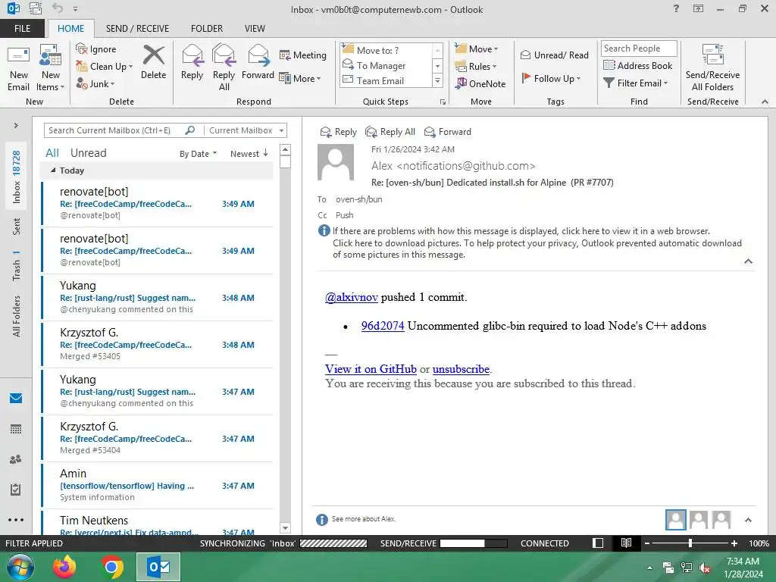Image resolution: width=776 pixels, height=582 pixels.
Task: Switch to People view
Action: [16, 459]
